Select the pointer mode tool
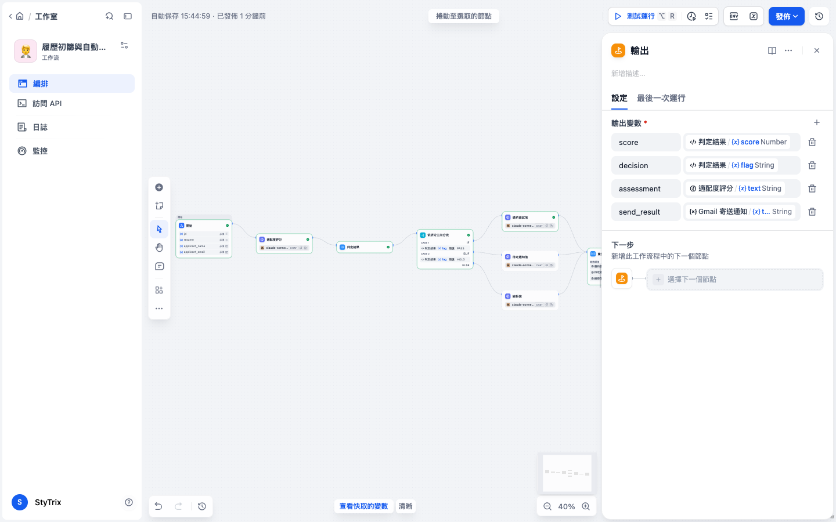Screen dimensions: 836x522 tap(159, 229)
